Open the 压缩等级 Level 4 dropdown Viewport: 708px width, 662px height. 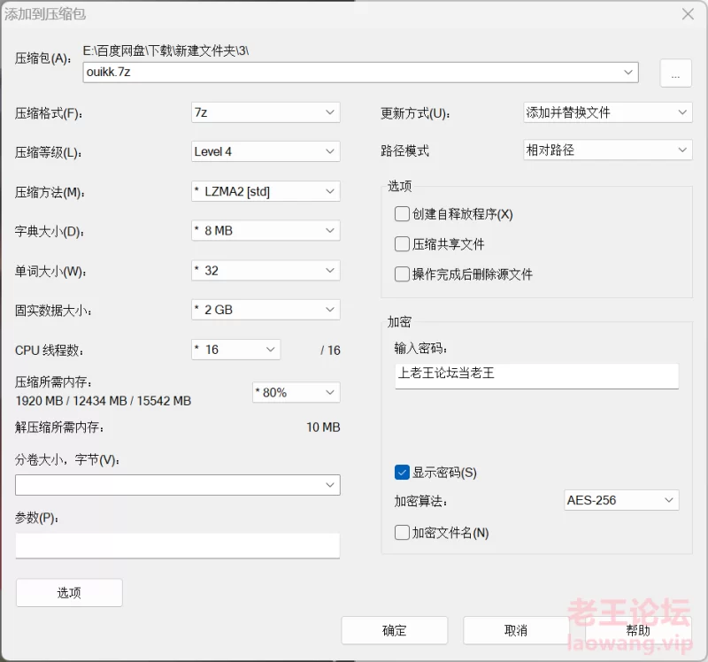click(265, 151)
